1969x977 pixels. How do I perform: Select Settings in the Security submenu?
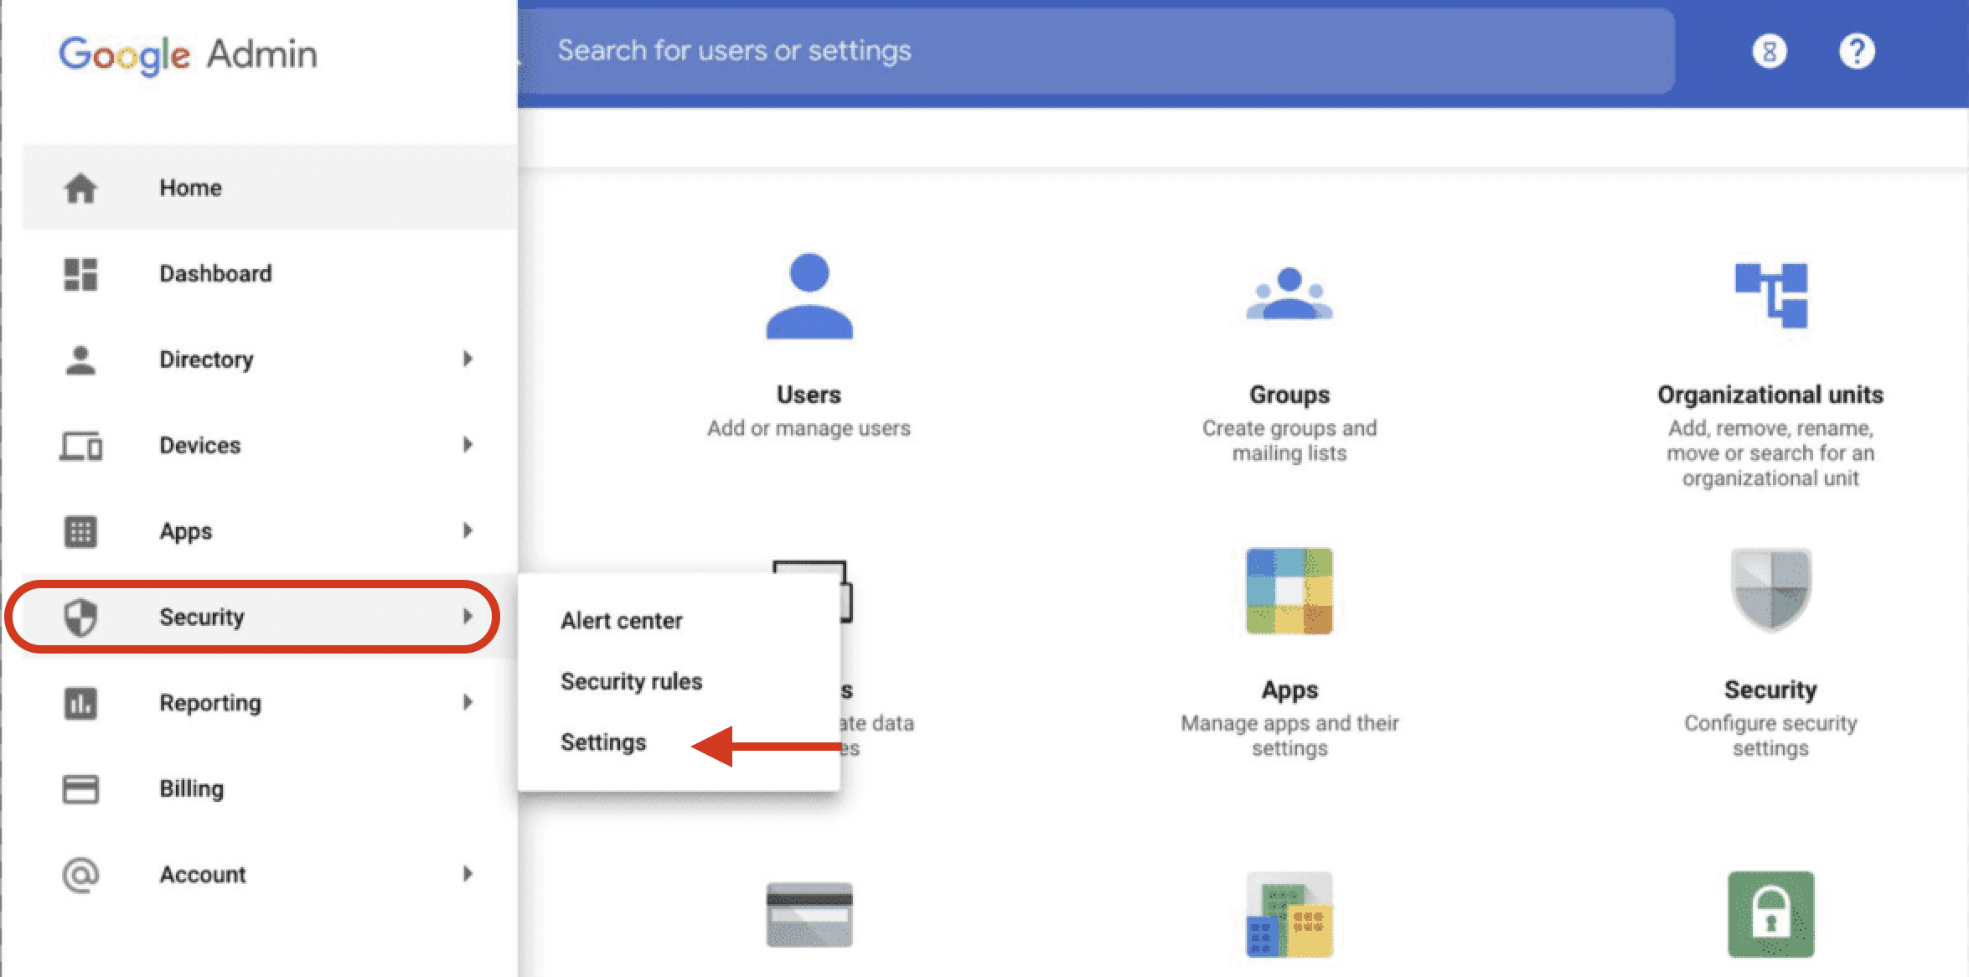tap(603, 742)
